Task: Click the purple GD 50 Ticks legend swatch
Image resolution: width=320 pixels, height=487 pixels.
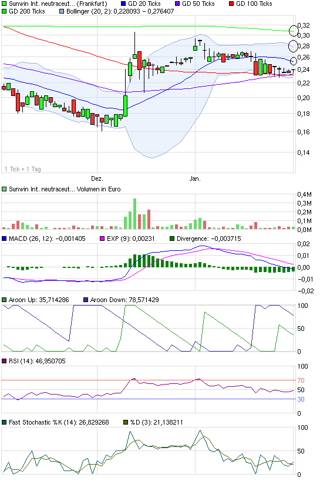Action: [177, 4]
